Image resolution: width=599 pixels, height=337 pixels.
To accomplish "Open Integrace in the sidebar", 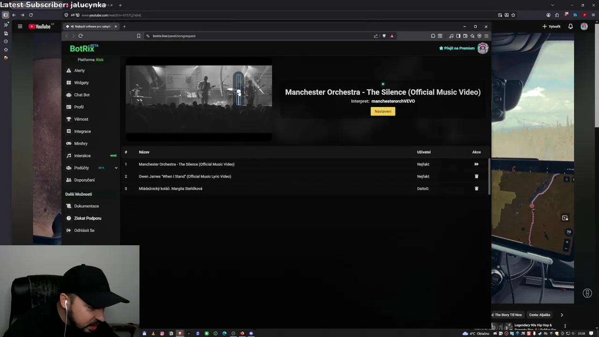I will 82,132.
